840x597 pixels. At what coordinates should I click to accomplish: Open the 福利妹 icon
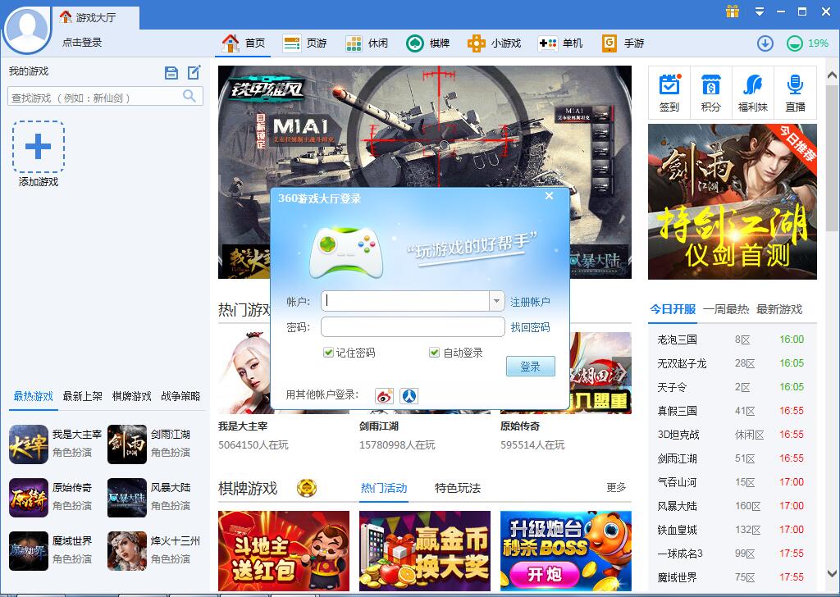(x=753, y=84)
